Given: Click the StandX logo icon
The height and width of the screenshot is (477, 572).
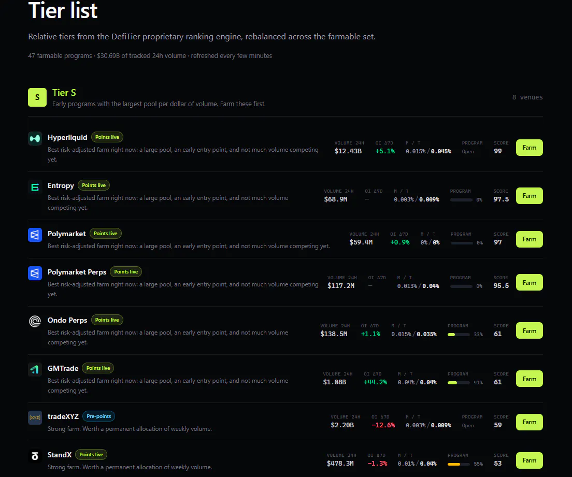Looking at the screenshot, I should tap(35, 456).
